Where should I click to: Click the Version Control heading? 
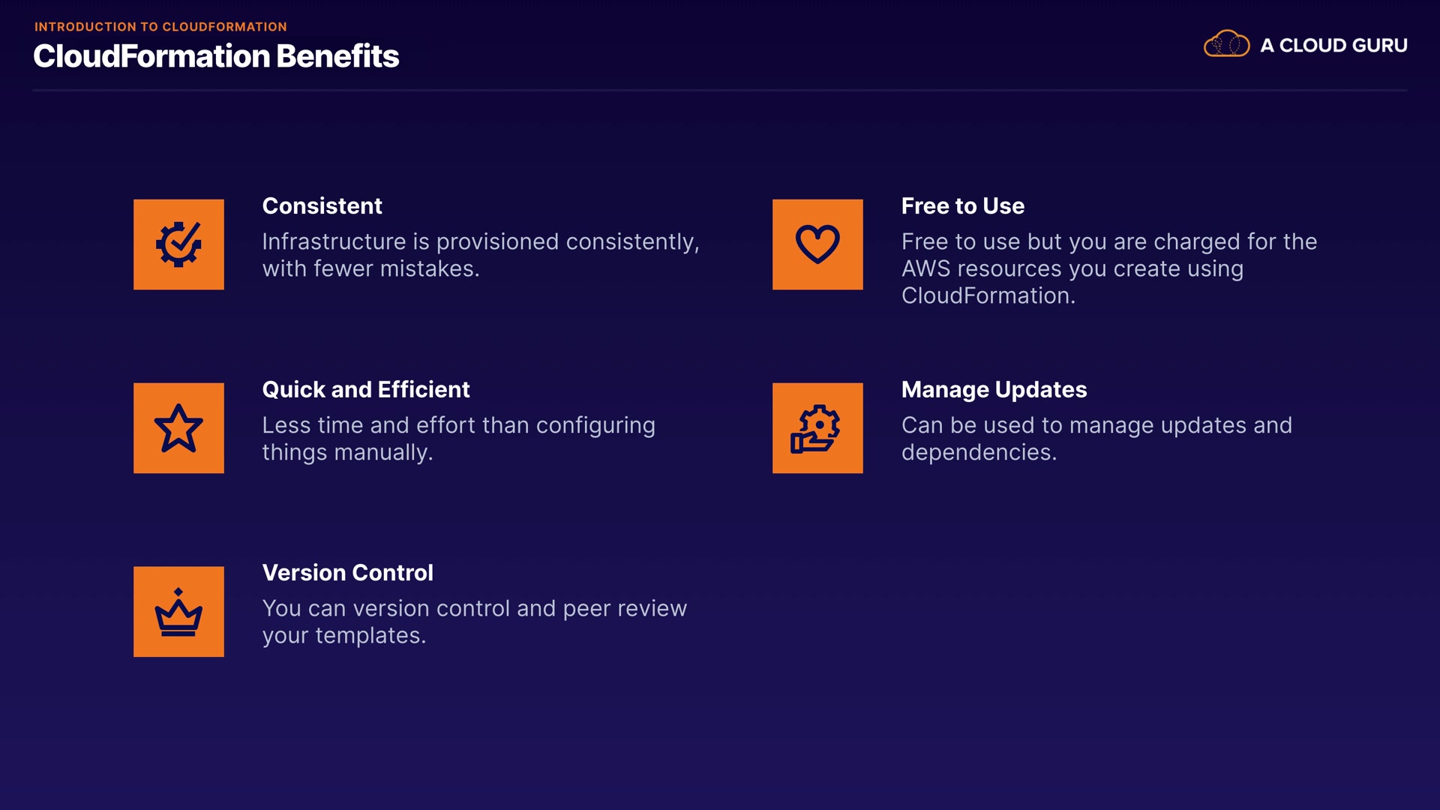point(347,572)
